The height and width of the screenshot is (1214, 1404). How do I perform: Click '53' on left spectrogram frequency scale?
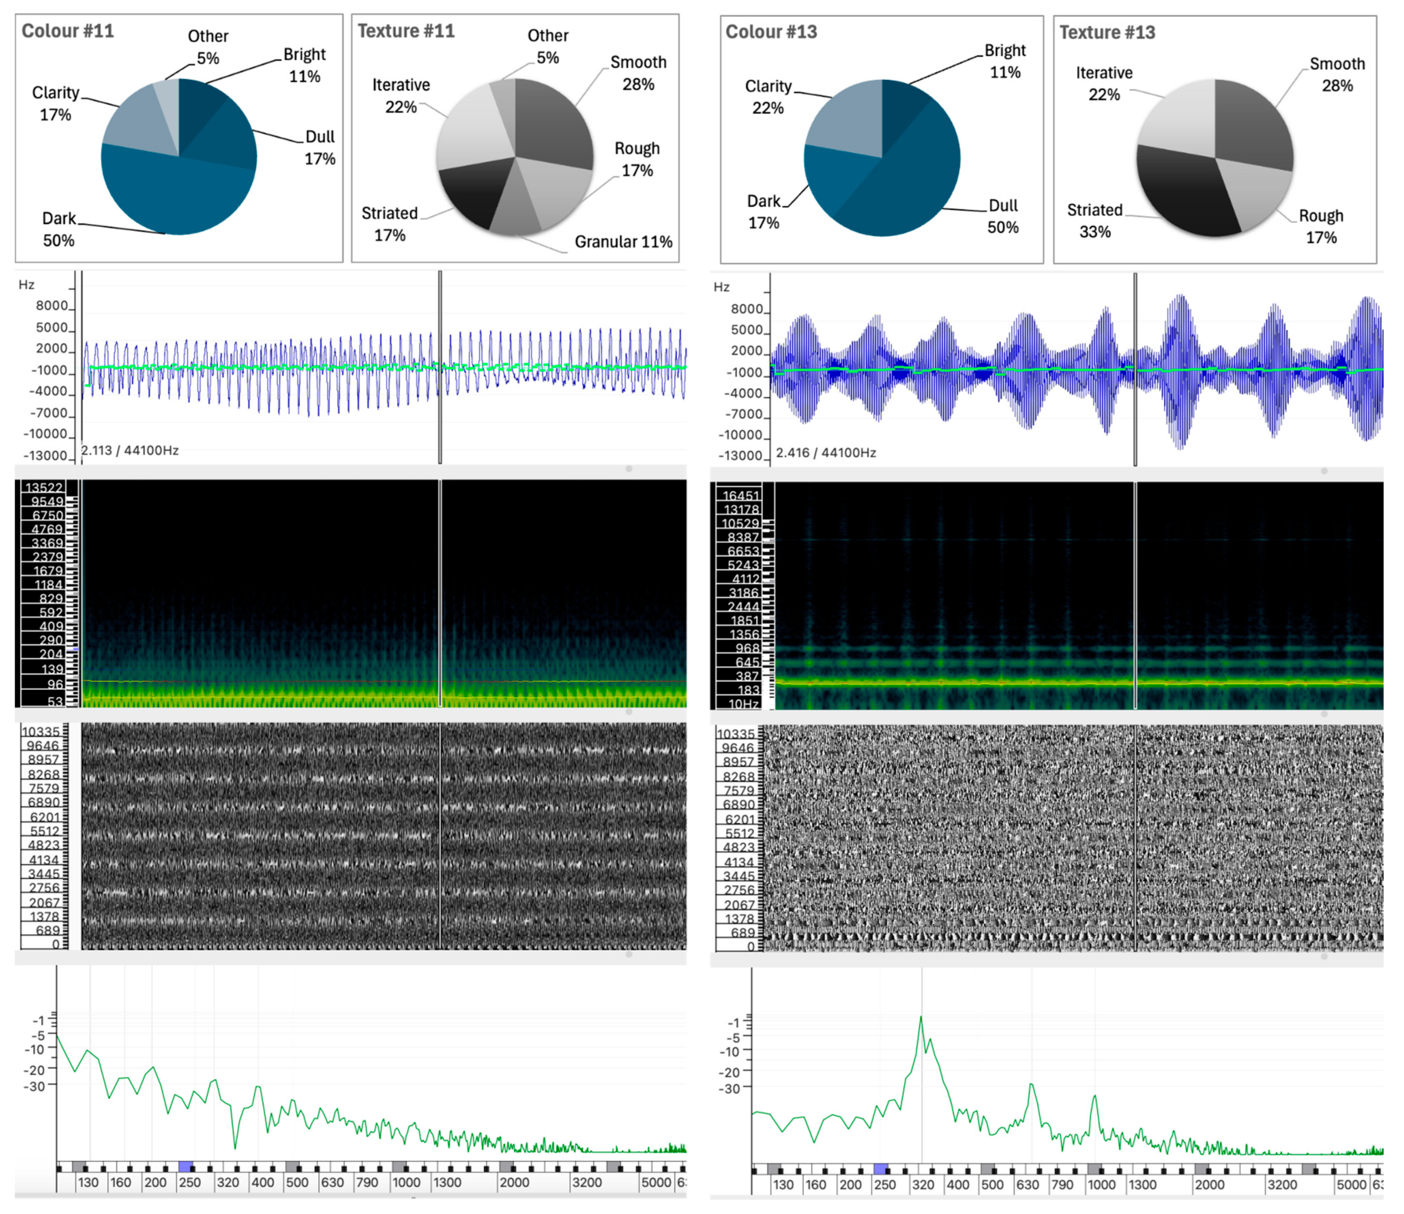click(55, 701)
